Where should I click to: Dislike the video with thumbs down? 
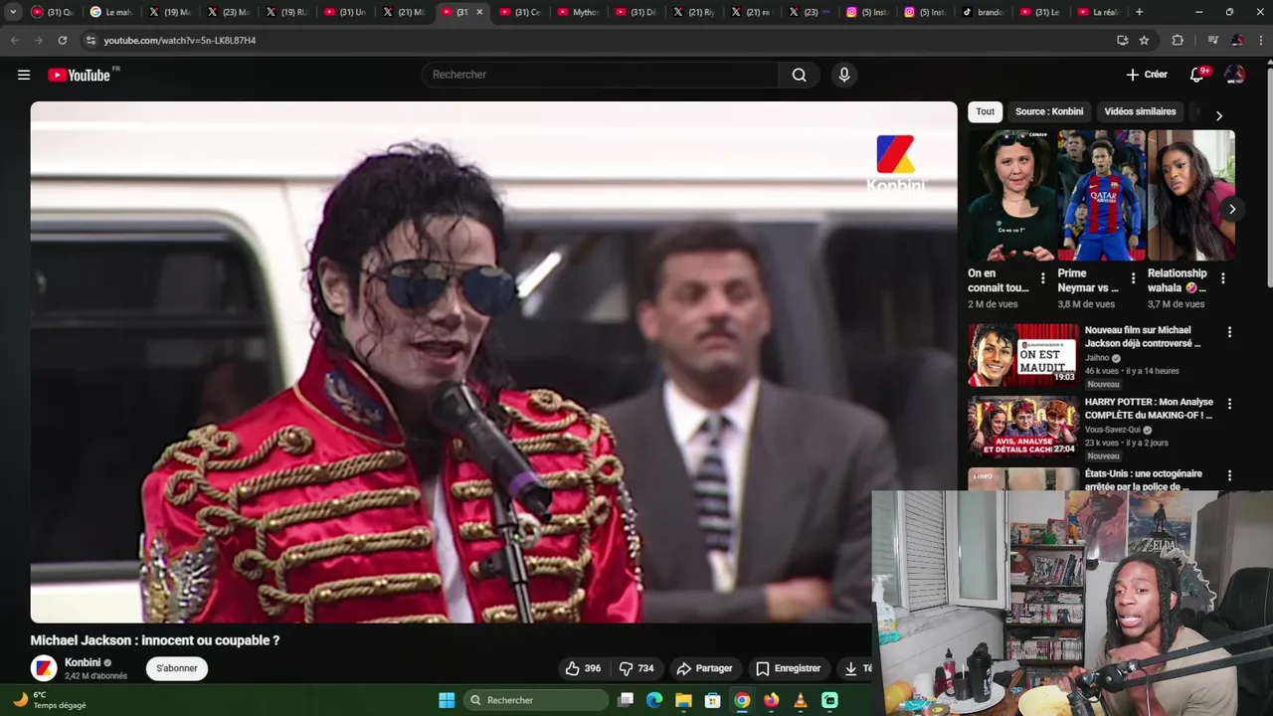(x=636, y=668)
